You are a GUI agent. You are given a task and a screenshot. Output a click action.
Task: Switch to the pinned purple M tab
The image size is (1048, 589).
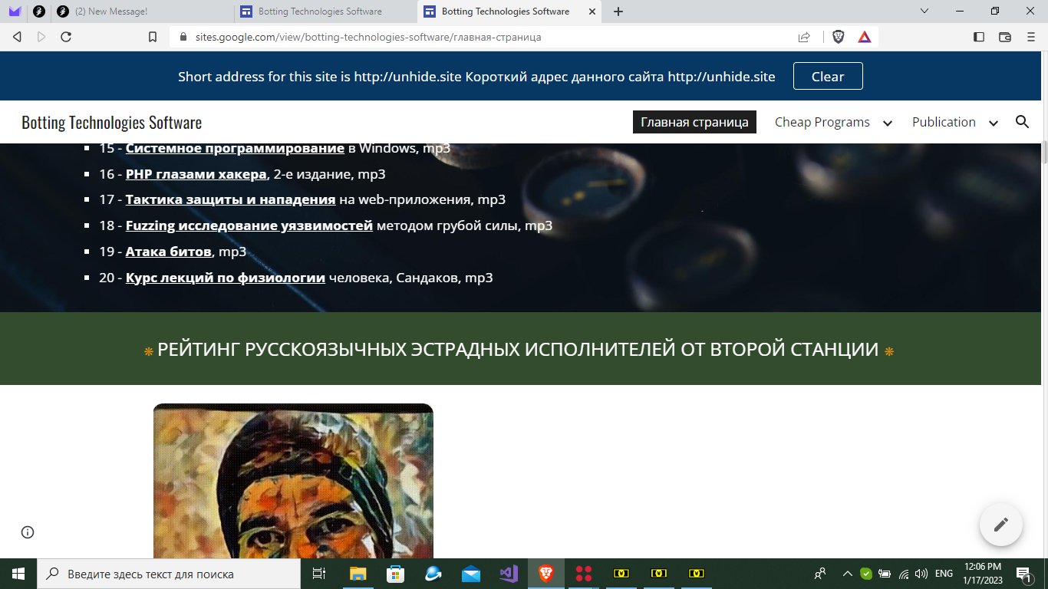15,12
